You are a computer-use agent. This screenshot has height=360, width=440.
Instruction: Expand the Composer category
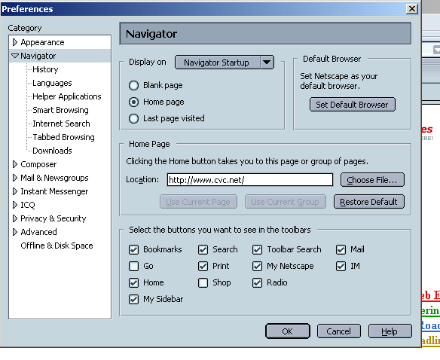click(x=15, y=164)
